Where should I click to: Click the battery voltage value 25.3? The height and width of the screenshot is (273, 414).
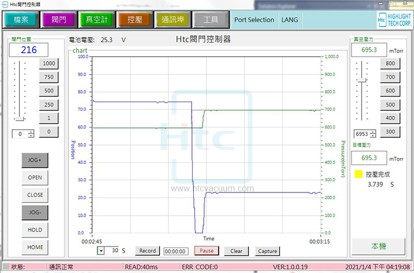point(107,40)
